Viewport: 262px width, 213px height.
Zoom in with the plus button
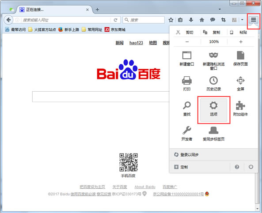[x=241, y=42]
